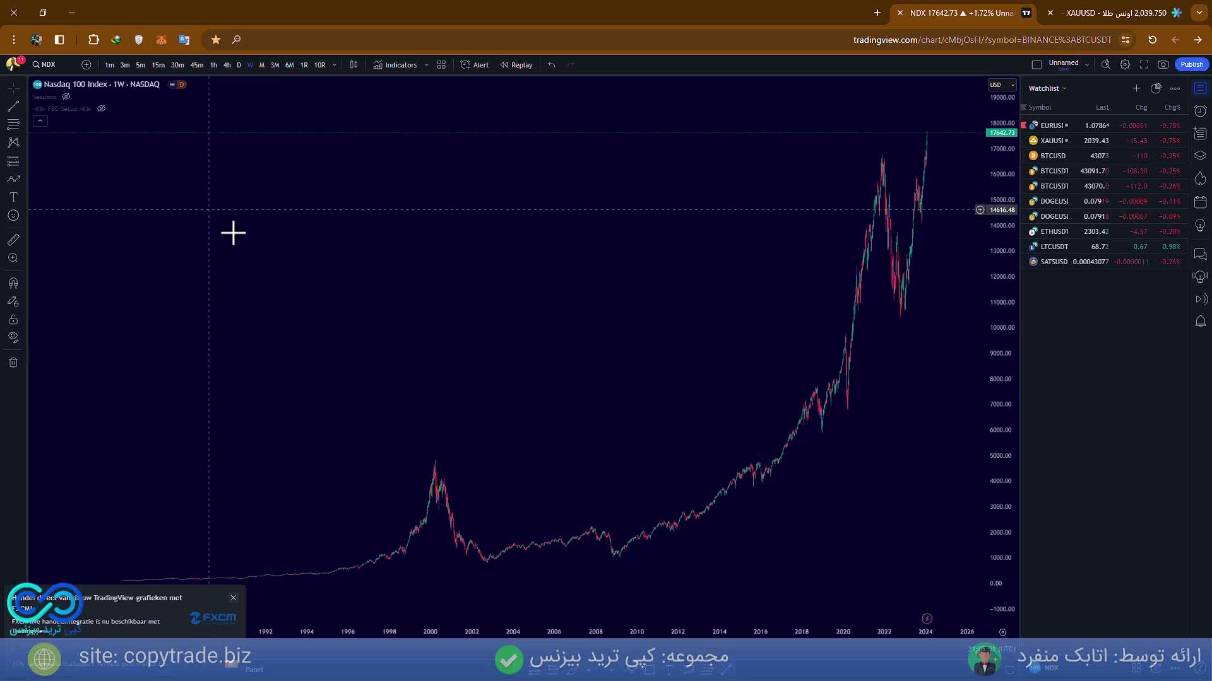Viewport: 1212px width, 681px height.
Task: Open chart settings with the gear icon
Action: coord(1125,64)
